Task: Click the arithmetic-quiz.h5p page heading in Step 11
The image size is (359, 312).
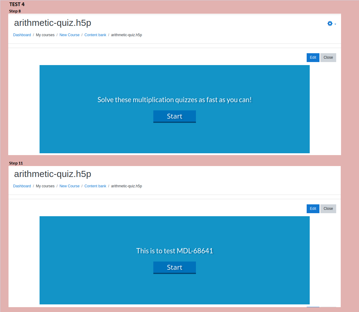Action: pos(53,174)
